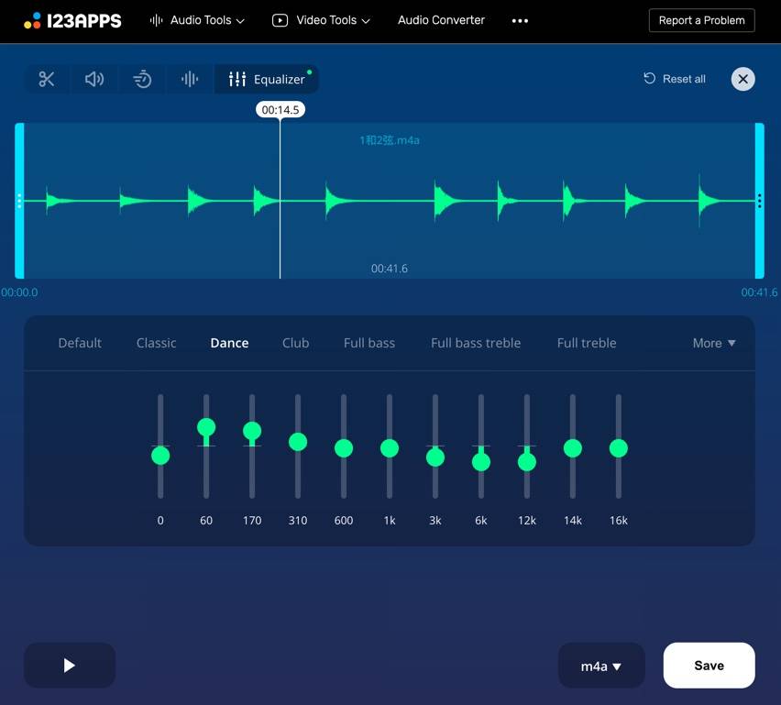Click the 60 Hz band slider knob

[206, 427]
